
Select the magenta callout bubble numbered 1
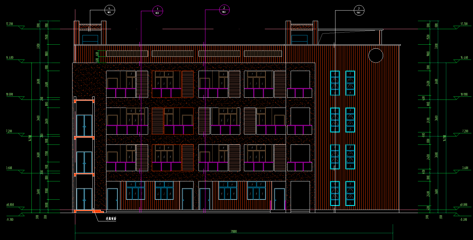click(157, 11)
